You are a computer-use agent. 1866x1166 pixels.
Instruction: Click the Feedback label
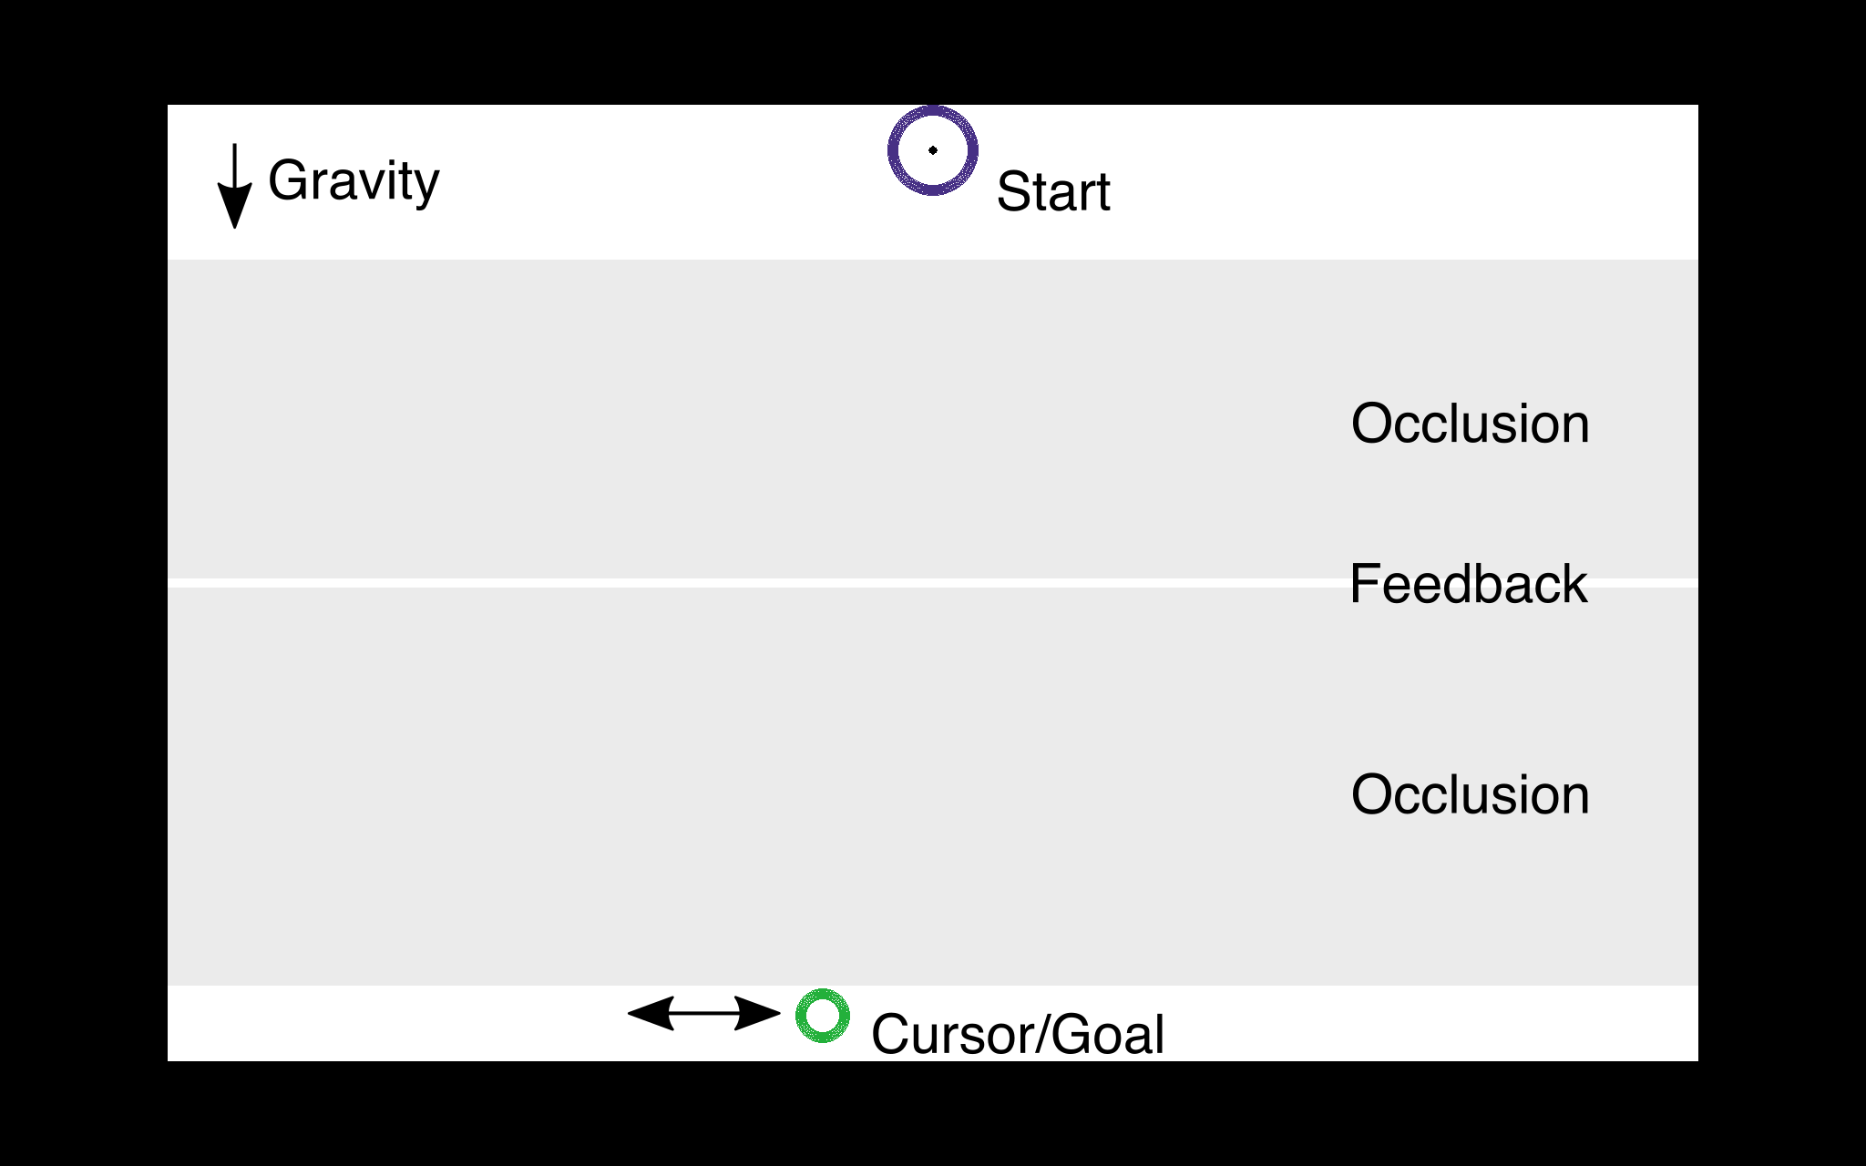coord(1469,584)
